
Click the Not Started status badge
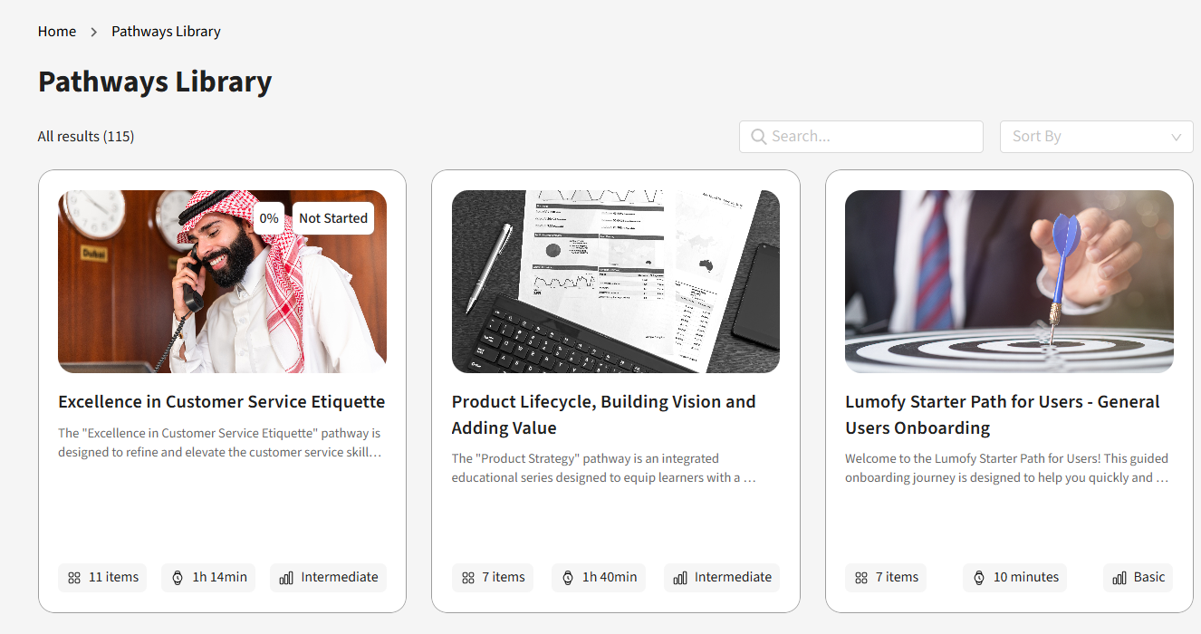pos(332,218)
